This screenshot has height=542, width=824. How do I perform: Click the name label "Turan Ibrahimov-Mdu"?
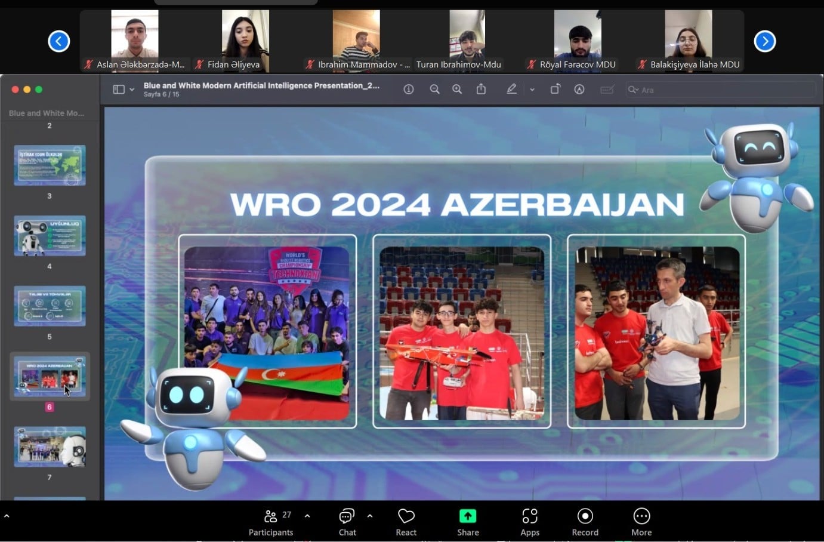click(x=459, y=64)
